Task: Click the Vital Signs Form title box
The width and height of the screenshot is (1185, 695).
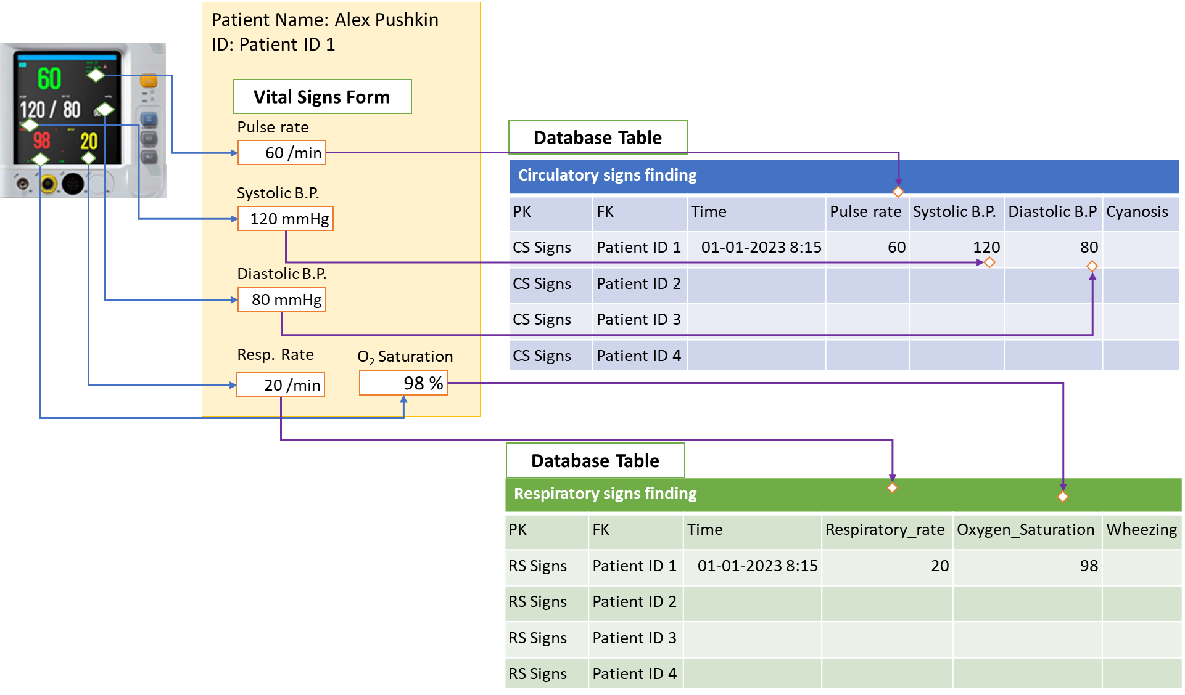Action: 322,97
